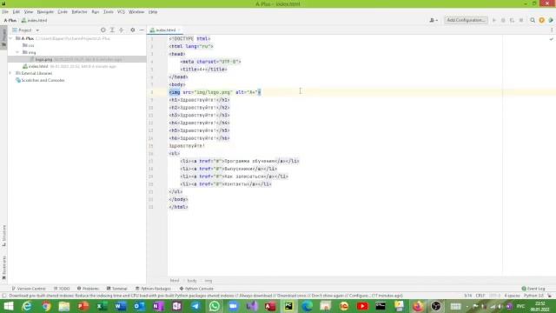
Task: Open the Bookmarks side tool window tab
Action: point(3,268)
